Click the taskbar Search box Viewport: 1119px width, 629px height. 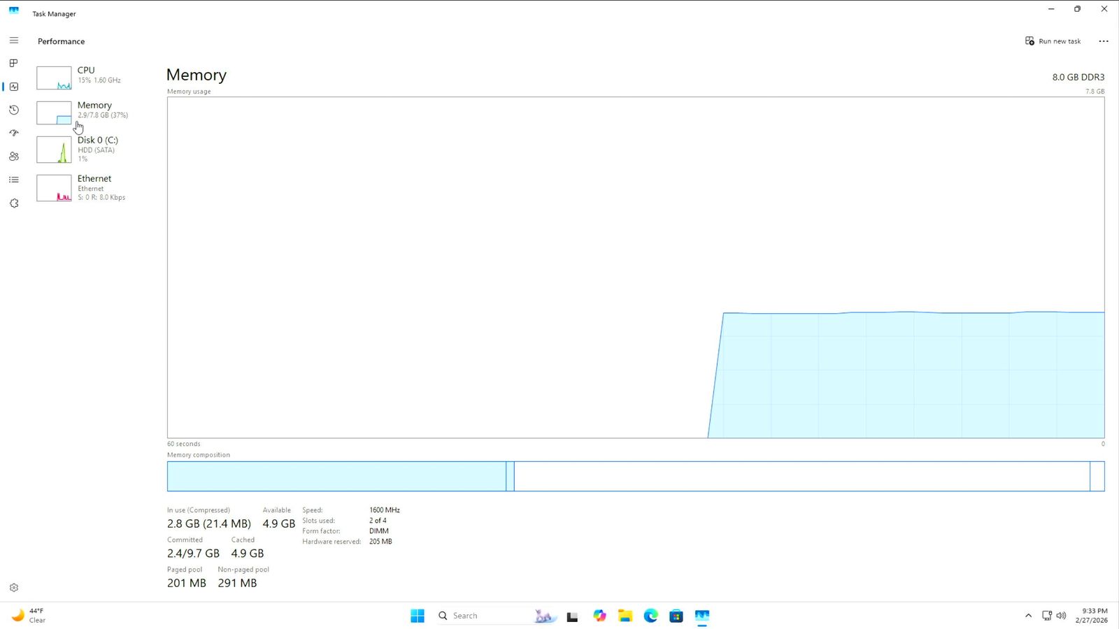[x=483, y=616]
